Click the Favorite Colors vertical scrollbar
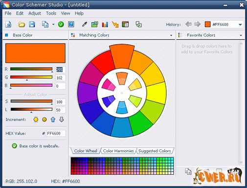Viewport: 247px width, 188px height. (x=241, y=103)
